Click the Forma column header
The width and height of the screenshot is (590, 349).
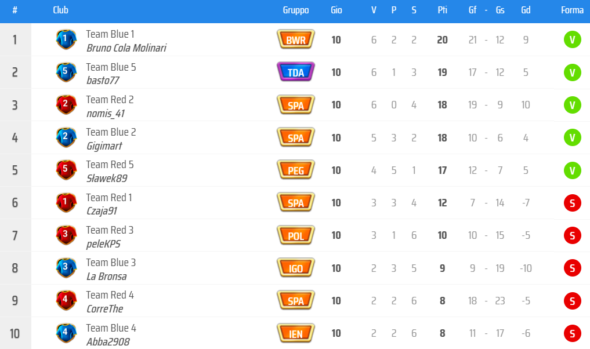click(572, 10)
